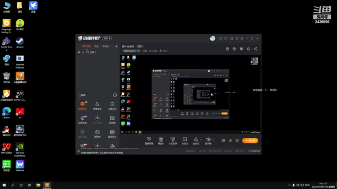Click the record video icon near stream button
This screenshot has width=337, height=189.
(224, 141)
